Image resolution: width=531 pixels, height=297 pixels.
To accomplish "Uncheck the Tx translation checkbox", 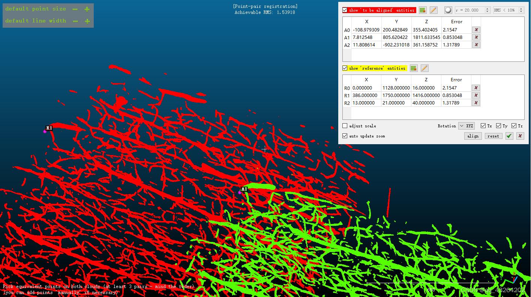I will [x=483, y=126].
